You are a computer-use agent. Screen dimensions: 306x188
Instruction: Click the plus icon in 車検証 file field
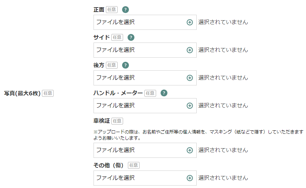pyautogui.click(x=190, y=150)
